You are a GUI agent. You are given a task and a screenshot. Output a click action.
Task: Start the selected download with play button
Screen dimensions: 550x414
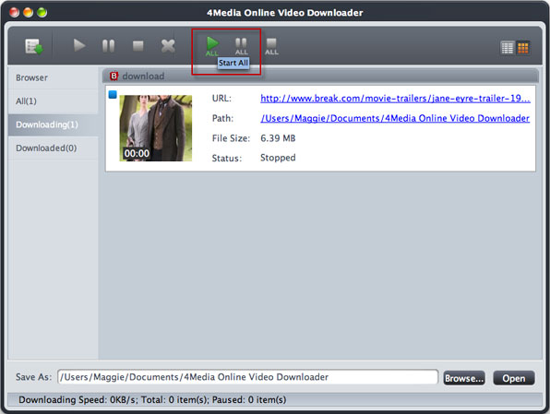(x=79, y=45)
